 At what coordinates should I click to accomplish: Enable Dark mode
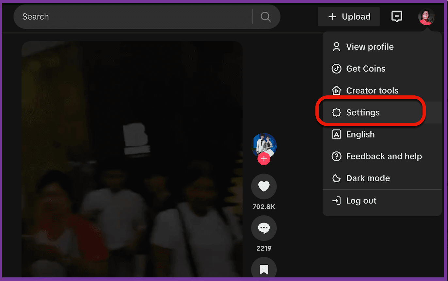pos(368,178)
